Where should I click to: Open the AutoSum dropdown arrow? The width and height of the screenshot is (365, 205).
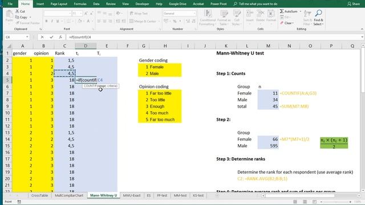(x=301, y=11)
